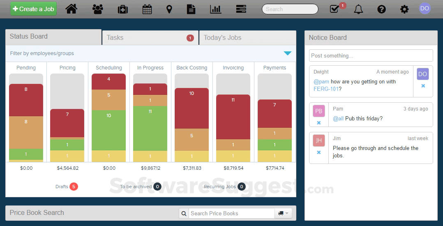Open the tasks checkbox icon in header
The width and height of the screenshot is (443, 226).
335,9
